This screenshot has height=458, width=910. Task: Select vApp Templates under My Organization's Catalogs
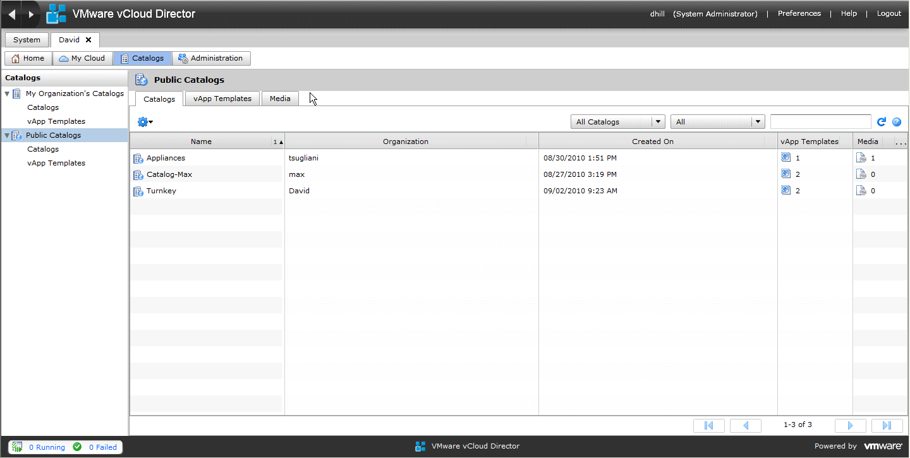(56, 121)
